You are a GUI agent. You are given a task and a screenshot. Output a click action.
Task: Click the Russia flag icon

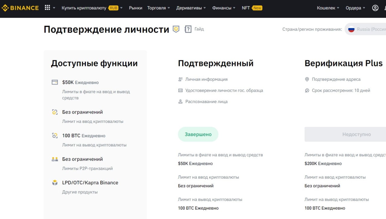[x=351, y=29]
